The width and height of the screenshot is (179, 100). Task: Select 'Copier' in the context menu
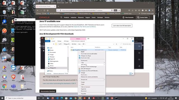[x=83, y=84]
